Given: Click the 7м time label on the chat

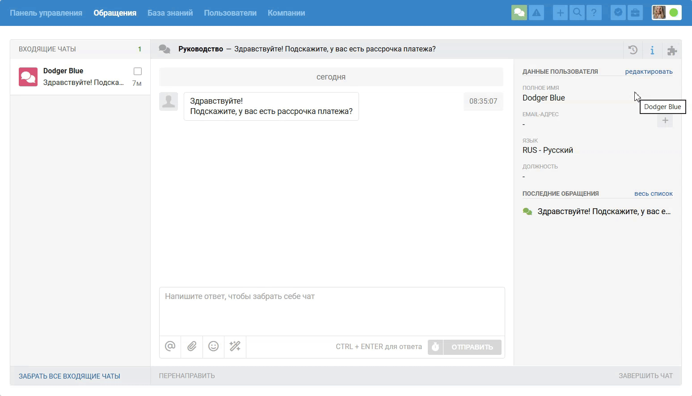Looking at the screenshot, I should pos(137,83).
